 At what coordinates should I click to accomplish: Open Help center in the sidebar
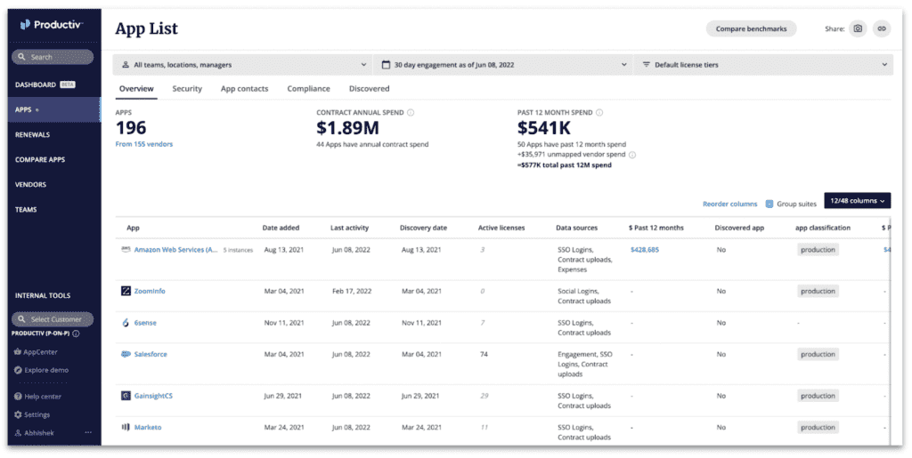coord(37,397)
